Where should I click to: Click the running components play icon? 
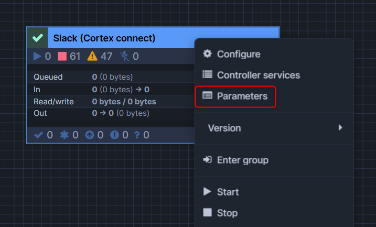(x=37, y=56)
